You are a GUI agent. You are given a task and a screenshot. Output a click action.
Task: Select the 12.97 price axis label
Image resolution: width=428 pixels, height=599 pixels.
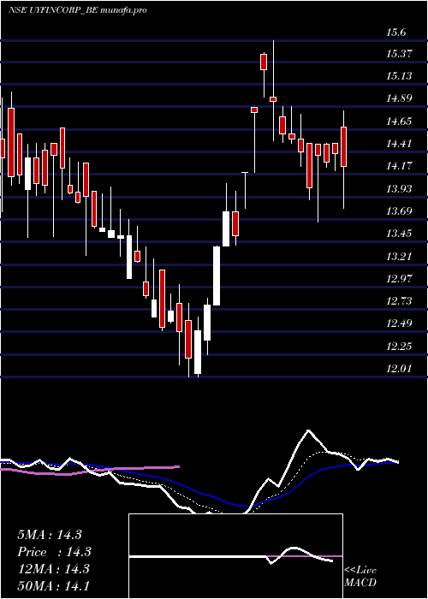pos(399,278)
